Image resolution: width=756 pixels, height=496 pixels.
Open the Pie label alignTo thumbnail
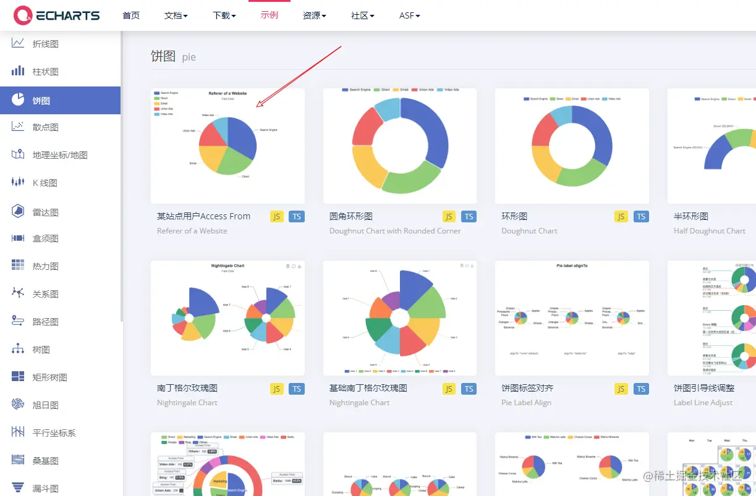(572, 318)
